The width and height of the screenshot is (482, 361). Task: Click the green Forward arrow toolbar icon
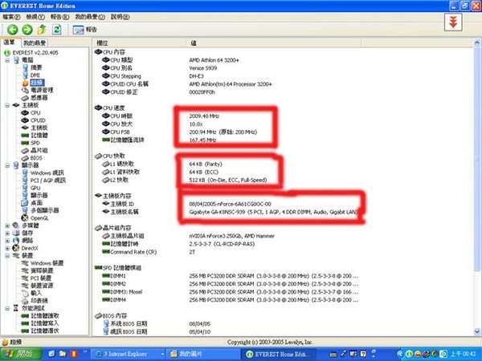tap(27, 30)
